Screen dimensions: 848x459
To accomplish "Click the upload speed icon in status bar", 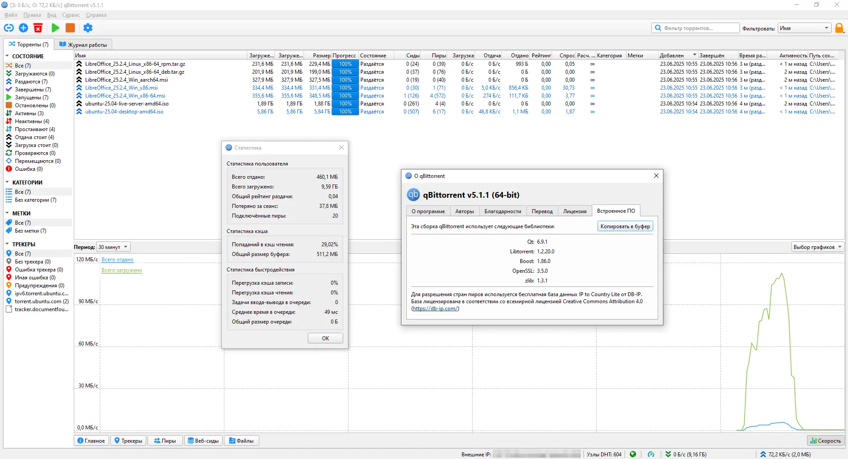I will [x=763, y=454].
